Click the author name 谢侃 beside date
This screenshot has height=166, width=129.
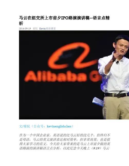pyautogui.click(x=35, y=28)
